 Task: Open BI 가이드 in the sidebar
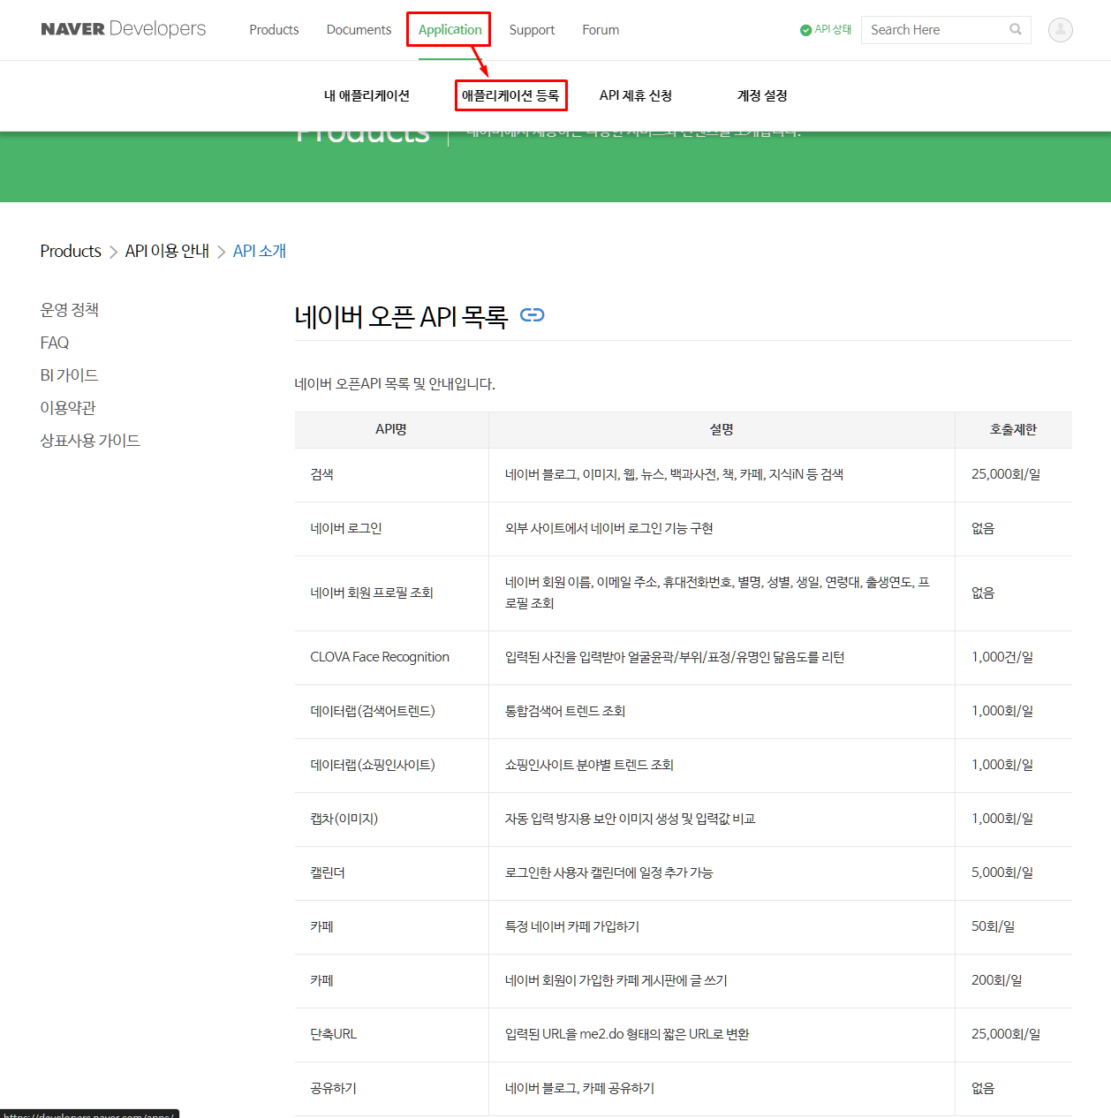(x=69, y=375)
